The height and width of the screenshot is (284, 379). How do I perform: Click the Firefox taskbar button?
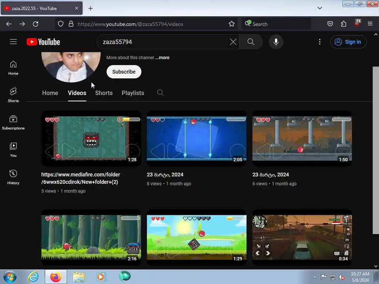pos(56,277)
